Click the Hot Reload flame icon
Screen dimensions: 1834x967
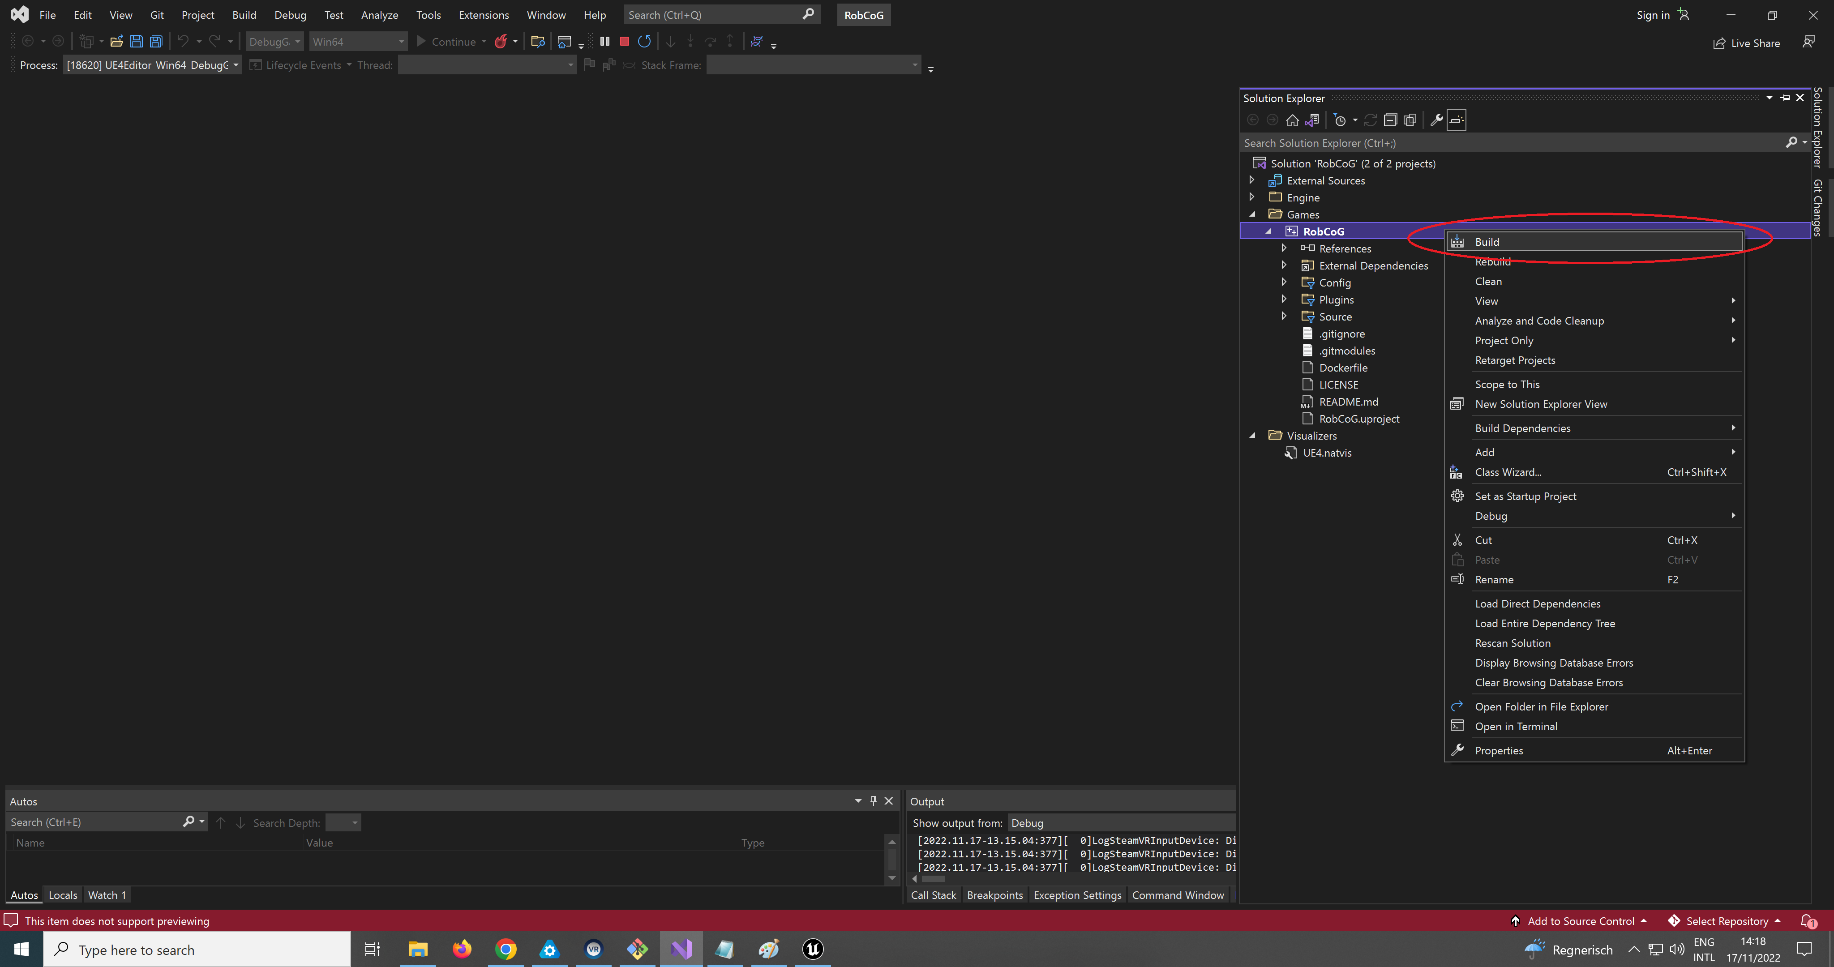pyautogui.click(x=501, y=41)
